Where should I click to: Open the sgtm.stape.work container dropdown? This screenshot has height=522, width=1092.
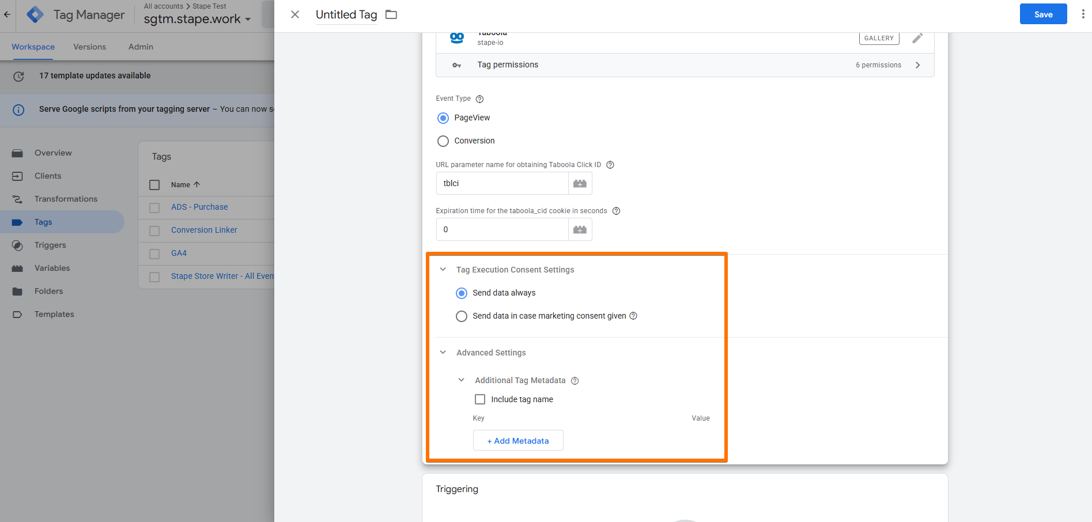tap(197, 19)
